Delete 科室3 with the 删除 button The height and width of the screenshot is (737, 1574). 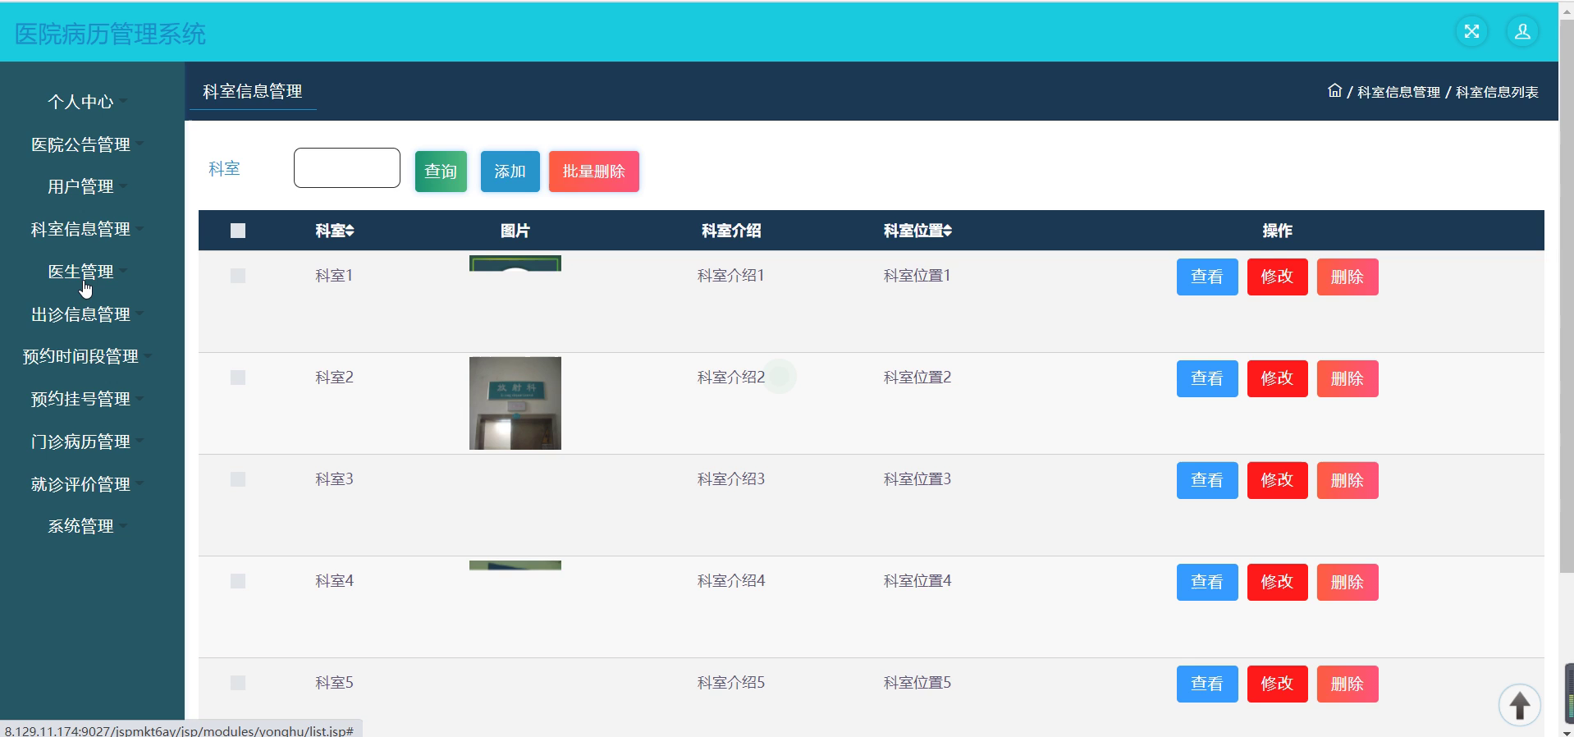[1348, 480]
